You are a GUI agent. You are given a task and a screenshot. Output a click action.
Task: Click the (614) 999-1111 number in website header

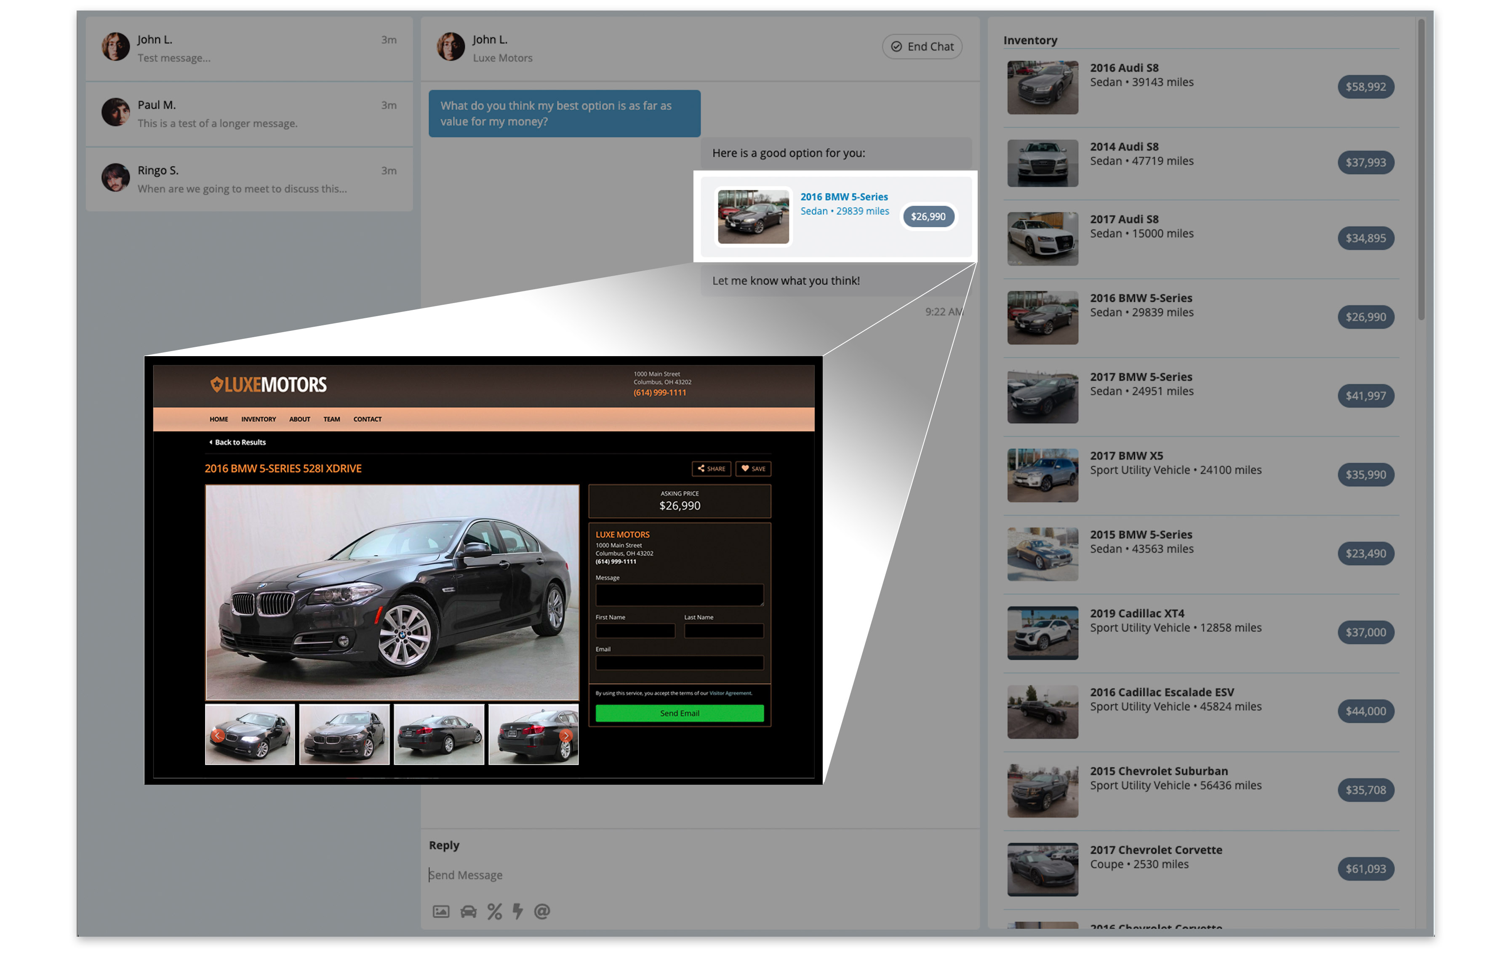pos(659,393)
